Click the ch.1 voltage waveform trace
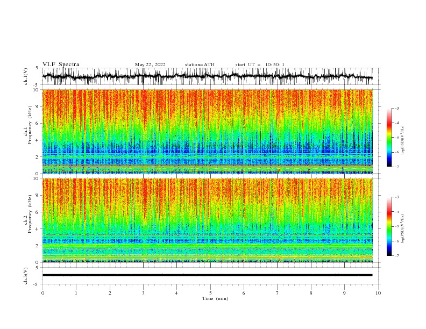Screen dimensions: 426x329 point(207,76)
